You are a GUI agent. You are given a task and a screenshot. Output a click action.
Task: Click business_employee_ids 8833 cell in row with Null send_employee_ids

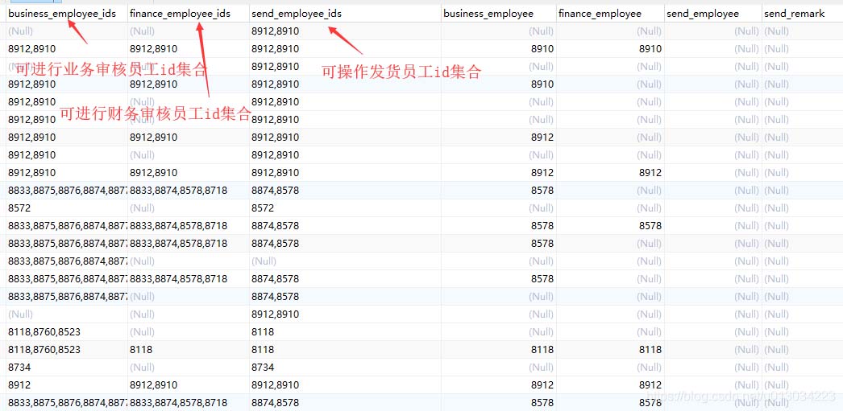point(67,261)
